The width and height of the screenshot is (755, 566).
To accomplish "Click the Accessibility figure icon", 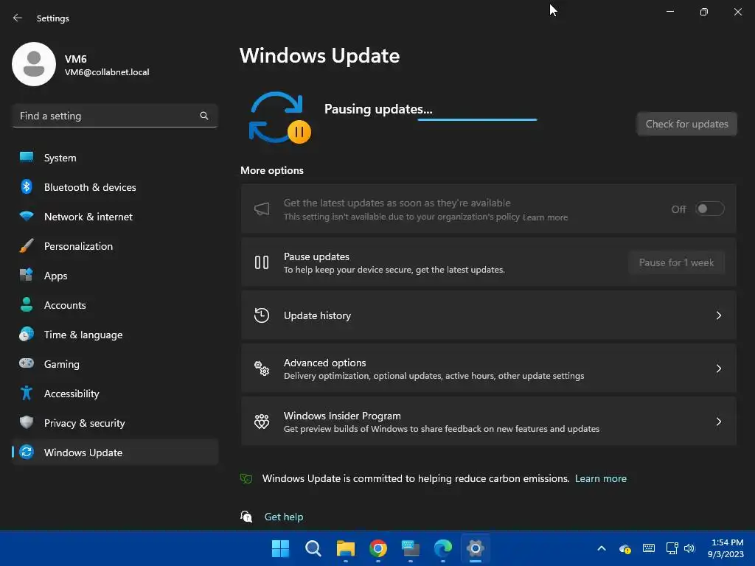I will pos(27,394).
